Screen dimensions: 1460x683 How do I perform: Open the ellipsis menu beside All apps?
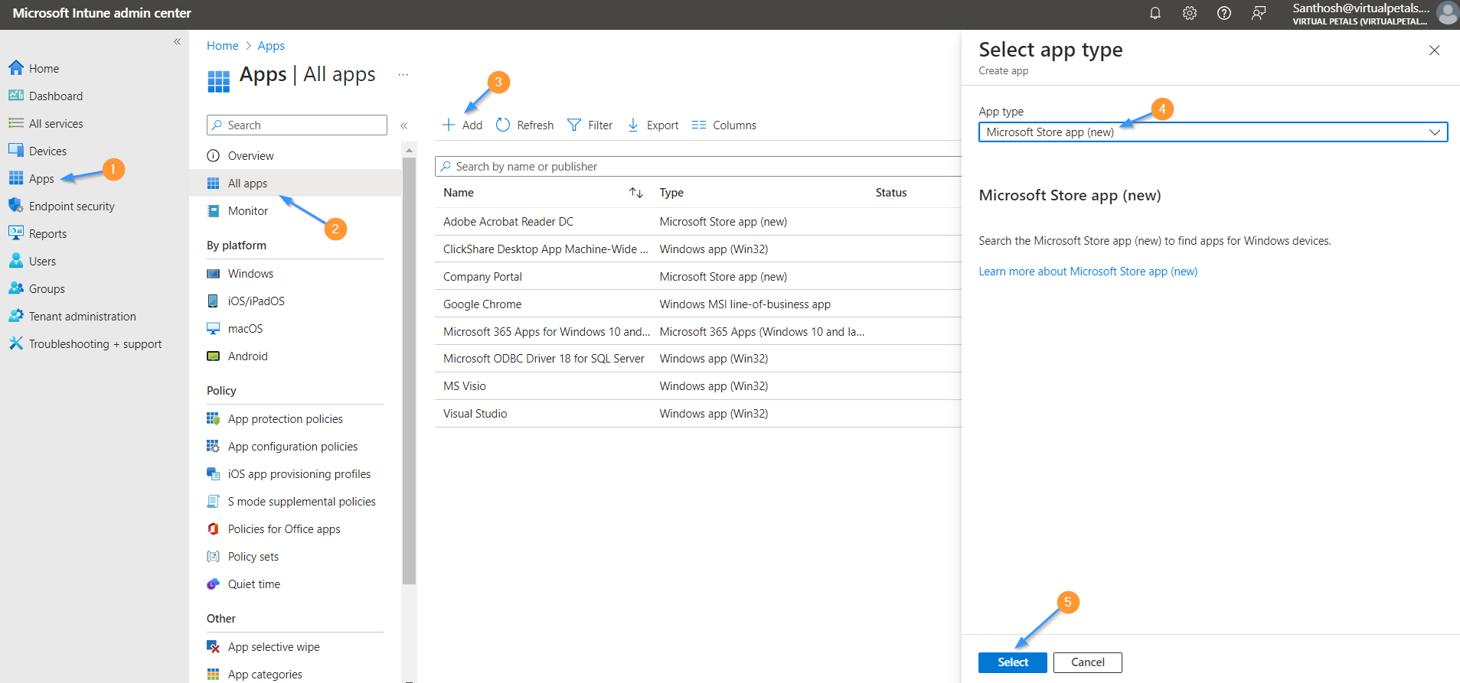[403, 75]
